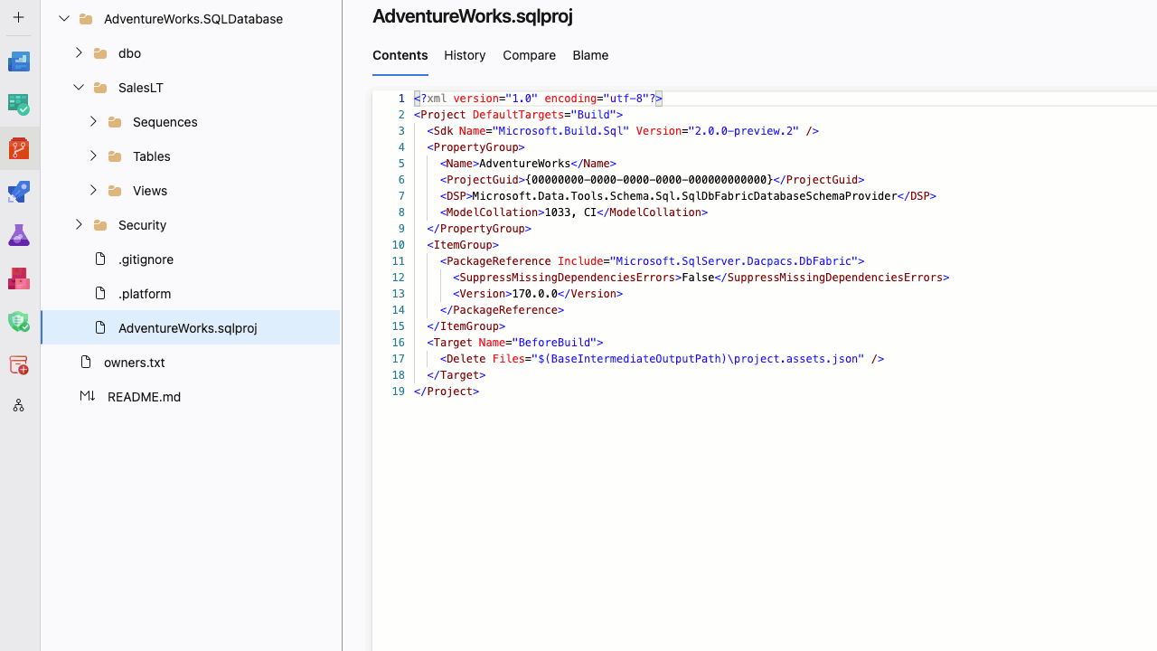Expand the dbo folder
Screen dimensions: 1157x651
(x=79, y=53)
